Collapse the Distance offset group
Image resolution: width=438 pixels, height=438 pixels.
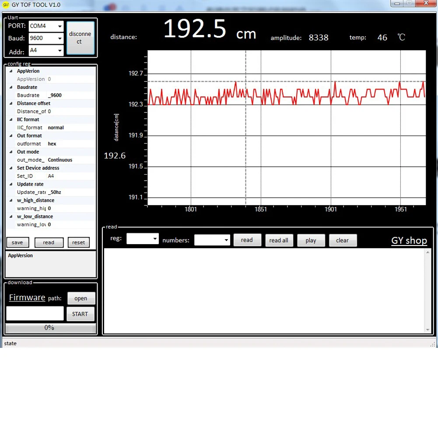tap(11, 103)
